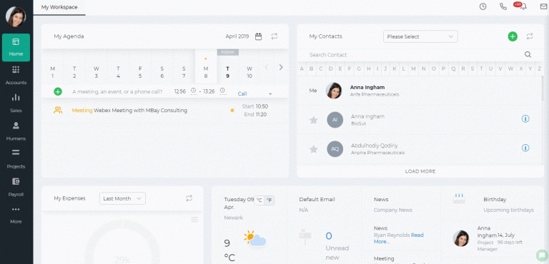Expand the Please Select contacts dropdown
549x264 pixels.
pyautogui.click(x=420, y=36)
